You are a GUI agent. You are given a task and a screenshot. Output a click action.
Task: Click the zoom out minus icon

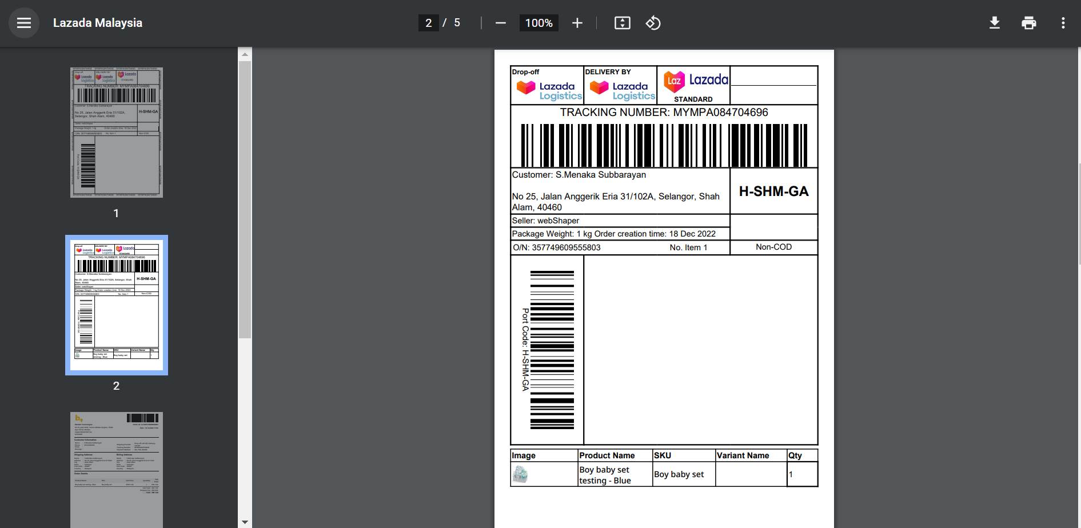tap(501, 23)
